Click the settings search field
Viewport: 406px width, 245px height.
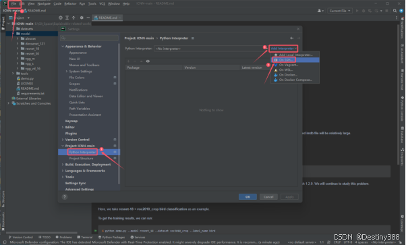point(89,38)
